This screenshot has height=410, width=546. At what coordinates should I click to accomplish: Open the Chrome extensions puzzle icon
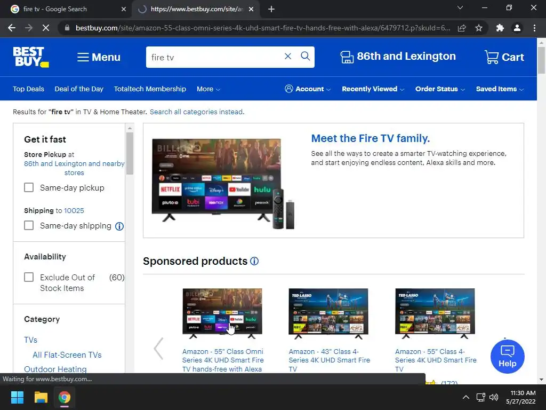[x=500, y=28]
